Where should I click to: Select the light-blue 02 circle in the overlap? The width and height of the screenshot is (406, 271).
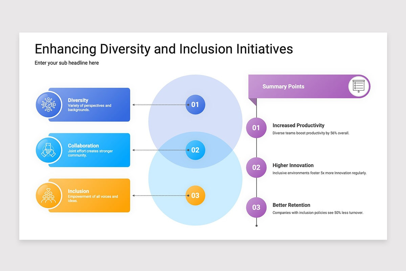(195, 150)
